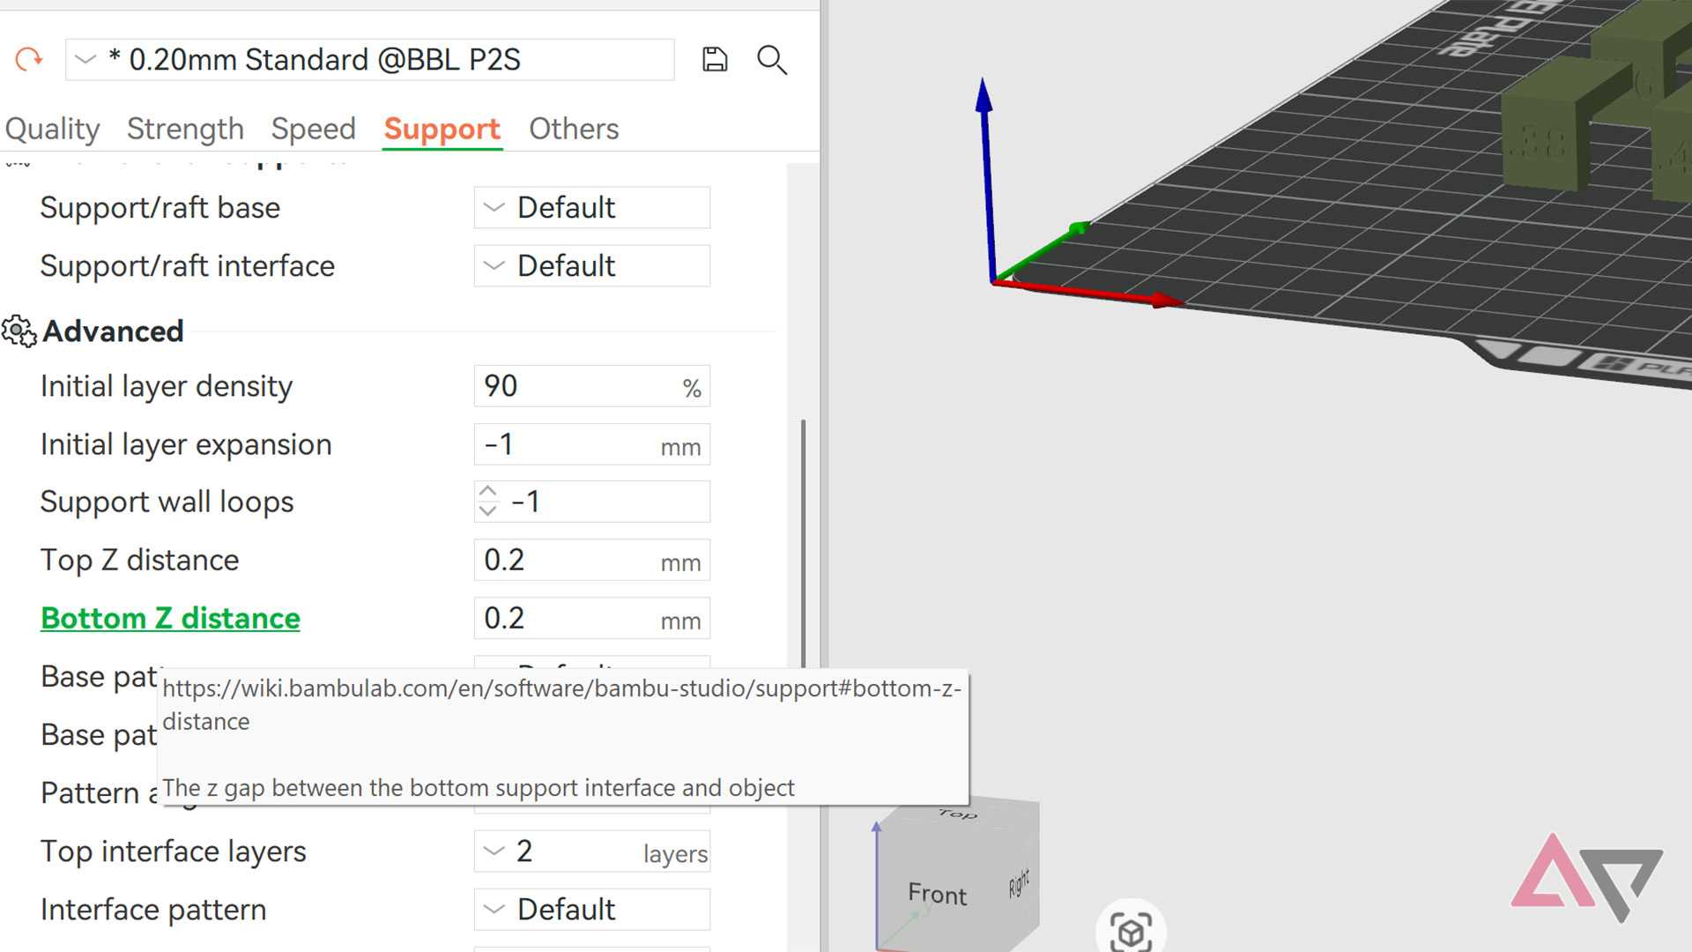Increase Support wall loops with up arrow
1692x952 pixels.
[x=487, y=492]
